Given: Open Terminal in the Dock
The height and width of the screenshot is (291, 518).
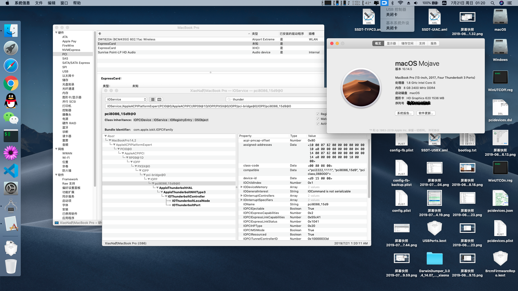Looking at the screenshot, I should pyautogui.click(x=11, y=136).
